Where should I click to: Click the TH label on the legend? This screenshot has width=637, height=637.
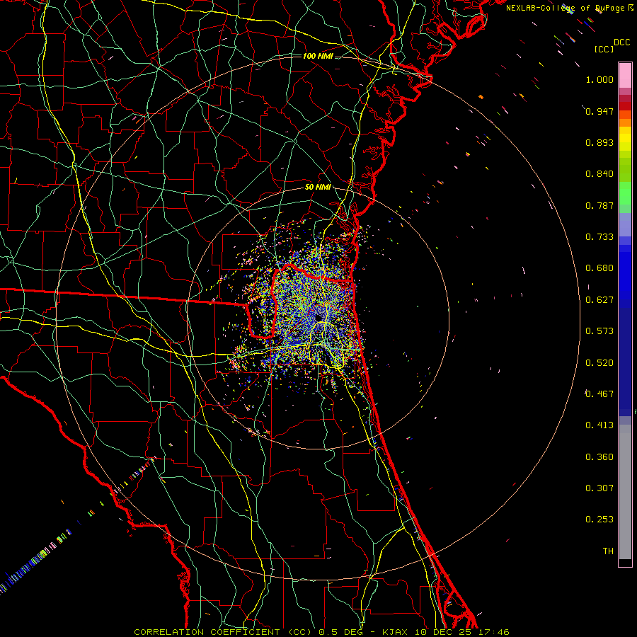(608, 551)
